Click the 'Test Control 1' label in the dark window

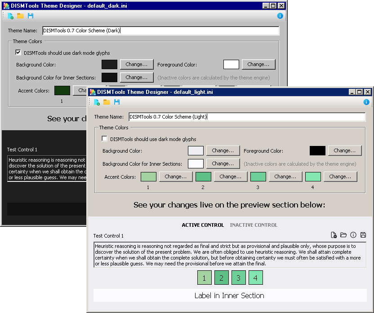tap(22, 150)
